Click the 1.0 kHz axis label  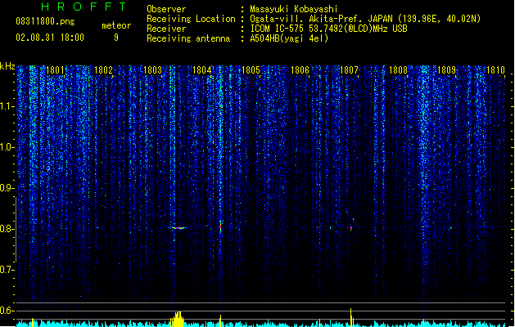[x=7, y=147]
